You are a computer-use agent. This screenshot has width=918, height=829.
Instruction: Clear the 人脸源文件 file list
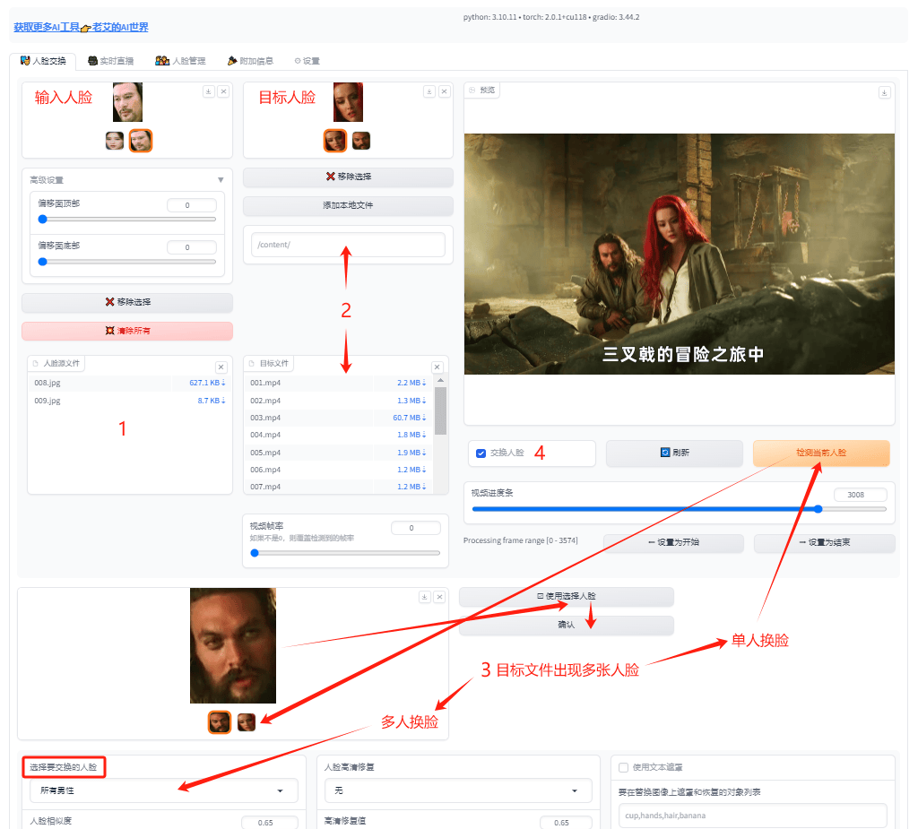(x=221, y=367)
